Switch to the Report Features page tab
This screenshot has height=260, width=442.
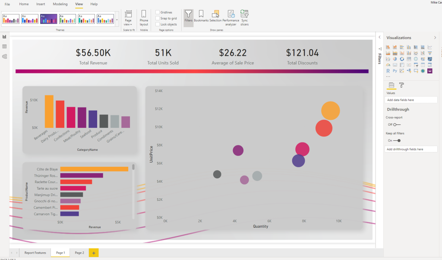[35, 253]
